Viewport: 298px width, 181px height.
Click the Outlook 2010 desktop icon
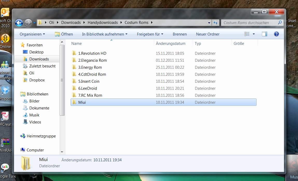pos(5,13)
